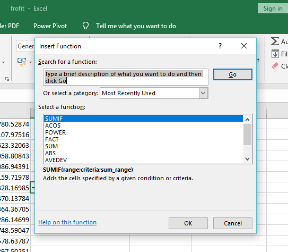
Task: Click cell containing 780.52874
Action: 15,124
